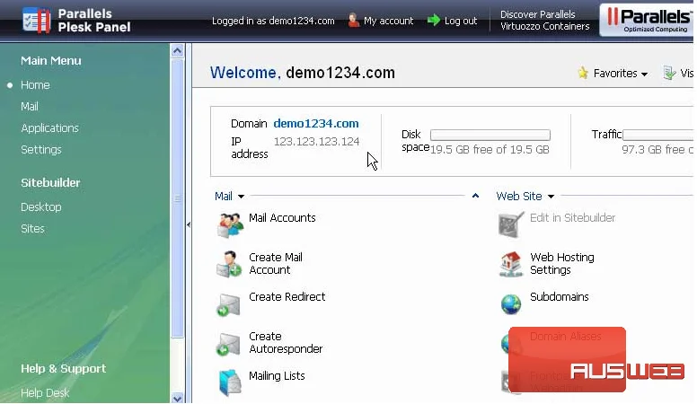Image resolution: width=697 pixels, height=404 pixels.
Task: Click Discover Parallels Virtuozzo Containers link
Action: (544, 21)
